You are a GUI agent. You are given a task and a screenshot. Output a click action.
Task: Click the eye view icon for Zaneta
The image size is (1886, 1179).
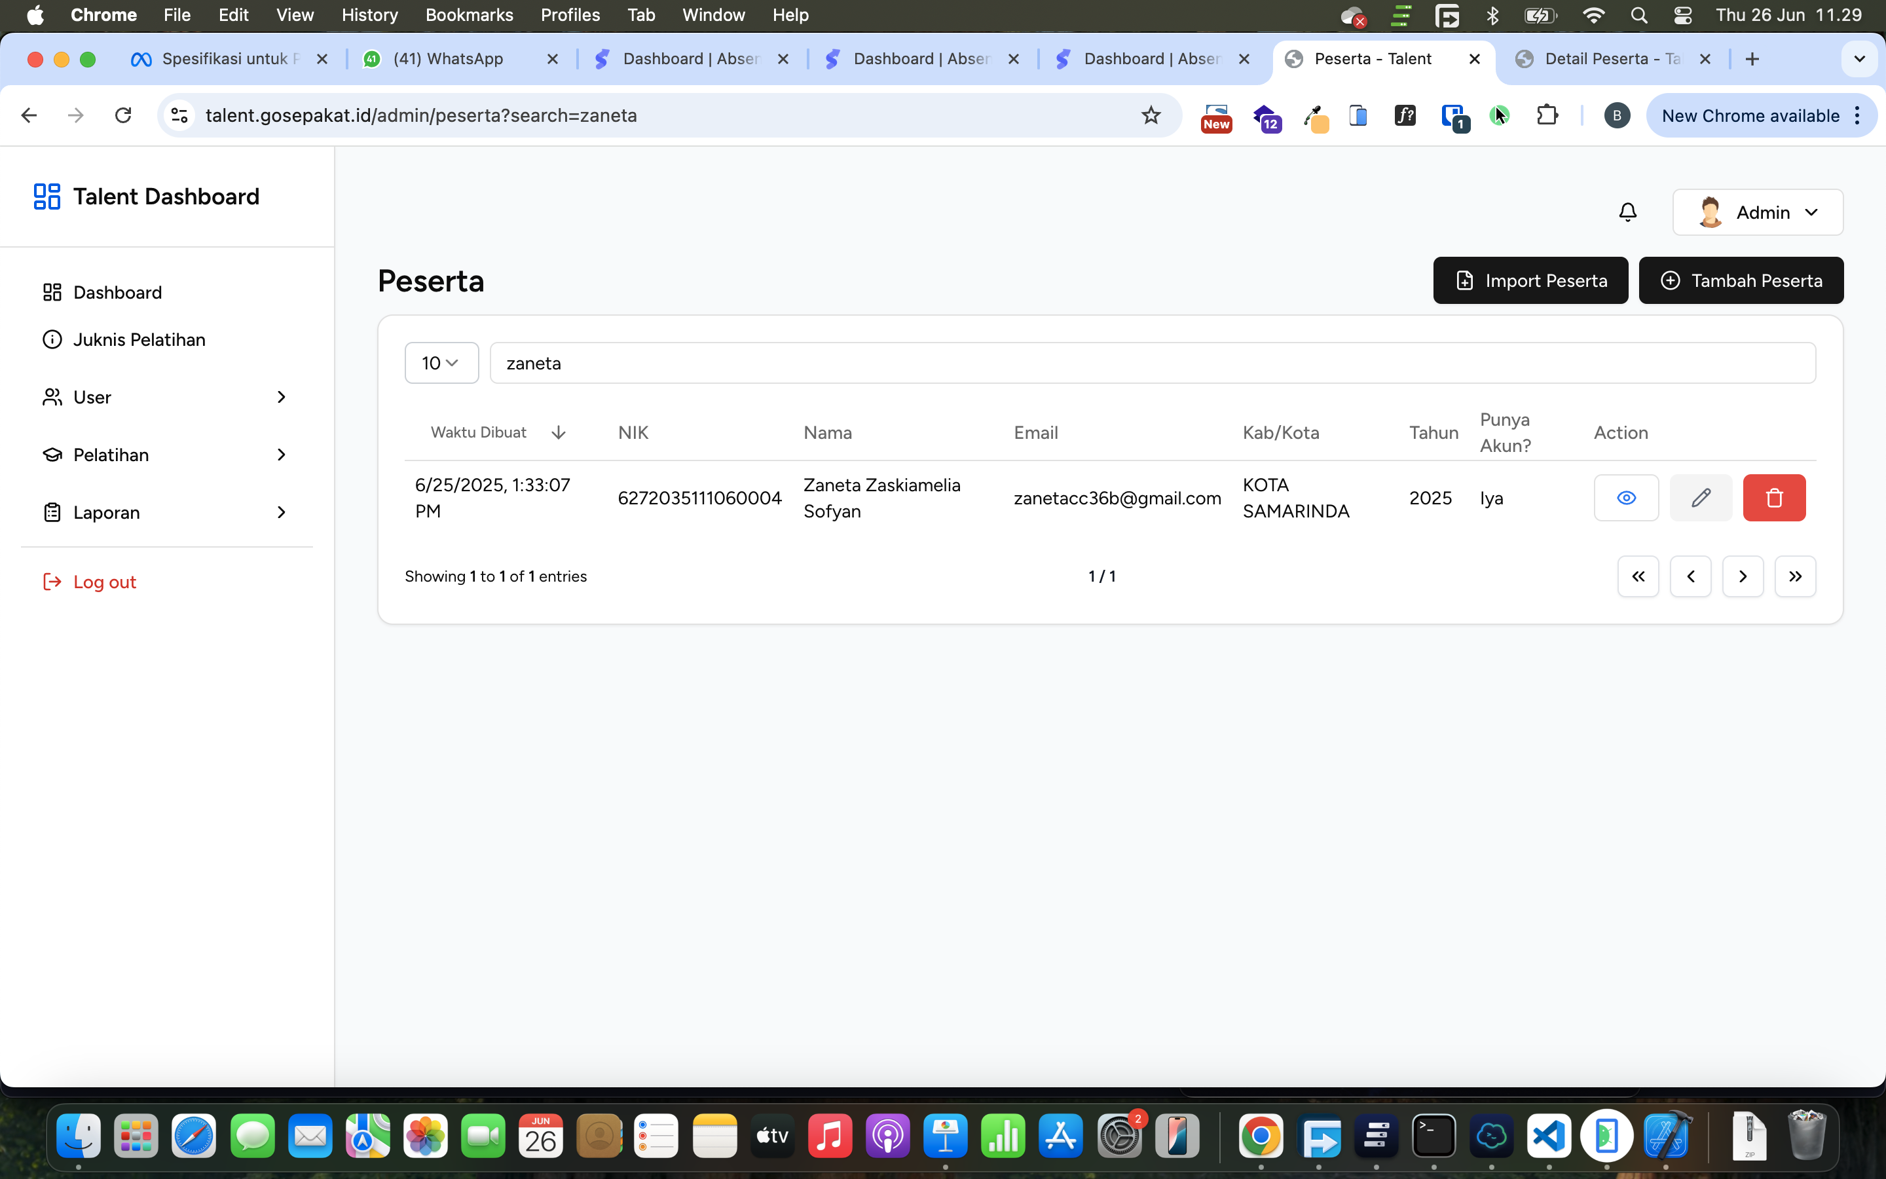pos(1626,498)
